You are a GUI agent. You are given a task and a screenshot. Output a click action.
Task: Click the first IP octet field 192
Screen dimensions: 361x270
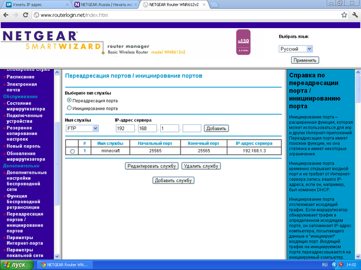click(x=125, y=128)
